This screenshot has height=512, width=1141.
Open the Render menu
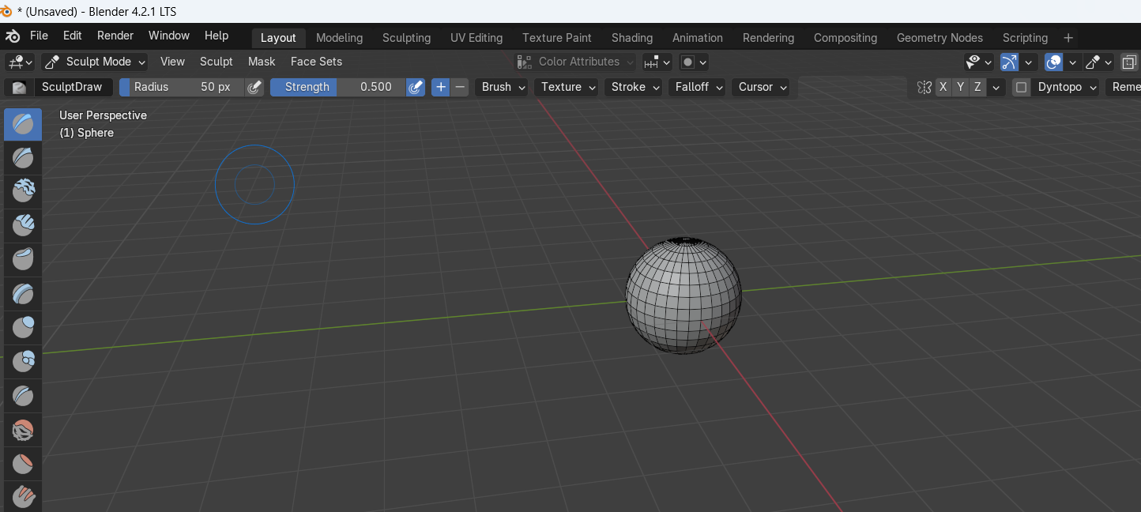click(x=115, y=36)
